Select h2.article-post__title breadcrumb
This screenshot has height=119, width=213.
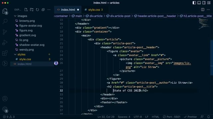coord(196,16)
